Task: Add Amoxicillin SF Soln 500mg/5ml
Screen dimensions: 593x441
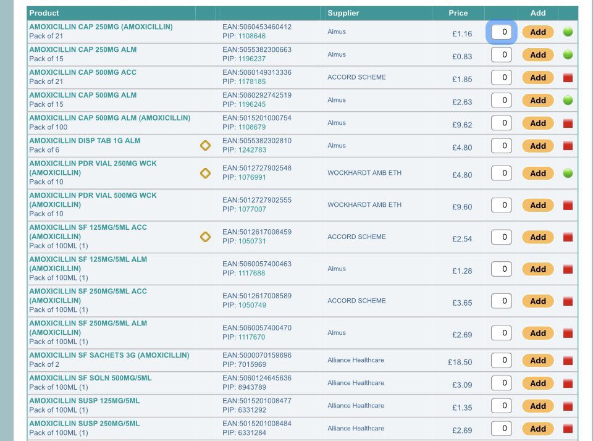Action: 538,383
